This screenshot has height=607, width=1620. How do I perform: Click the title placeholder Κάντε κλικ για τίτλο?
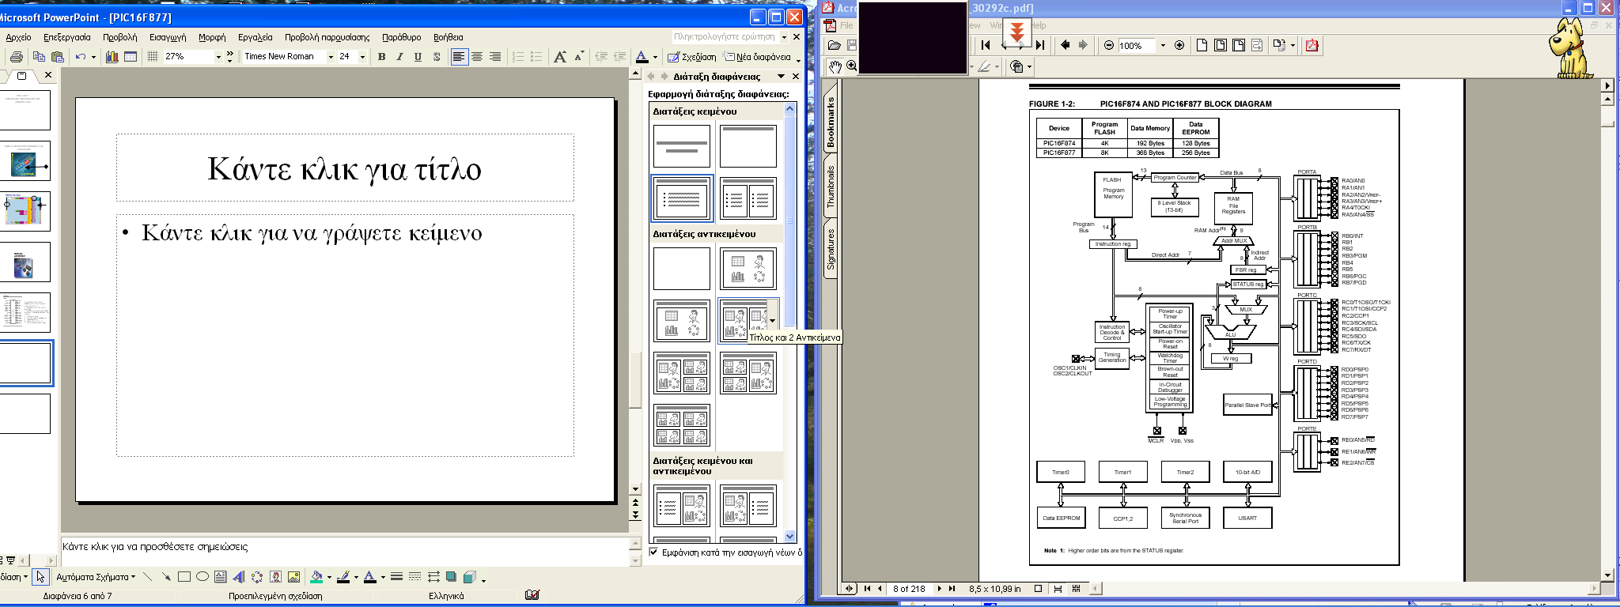pyautogui.click(x=345, y=168)
